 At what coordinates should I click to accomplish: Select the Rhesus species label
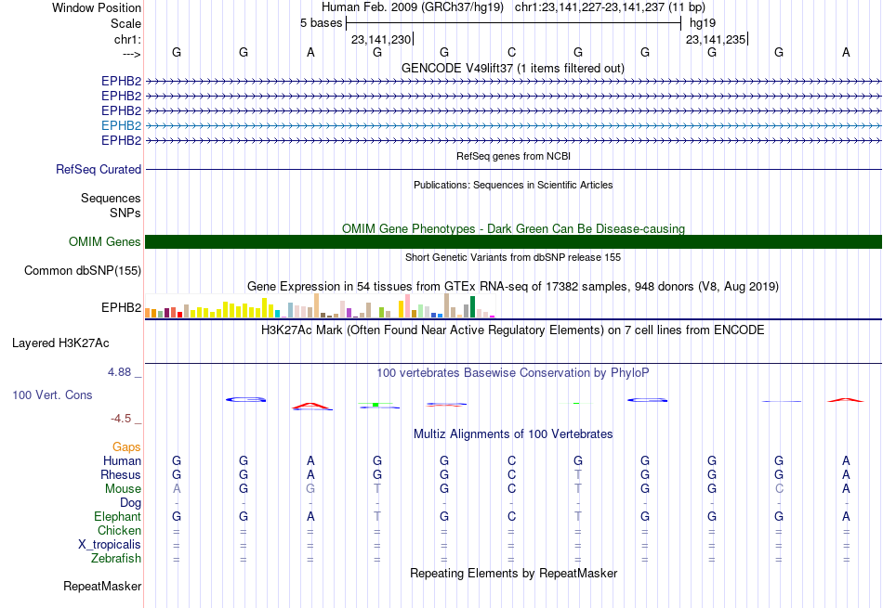pos(121,474)
